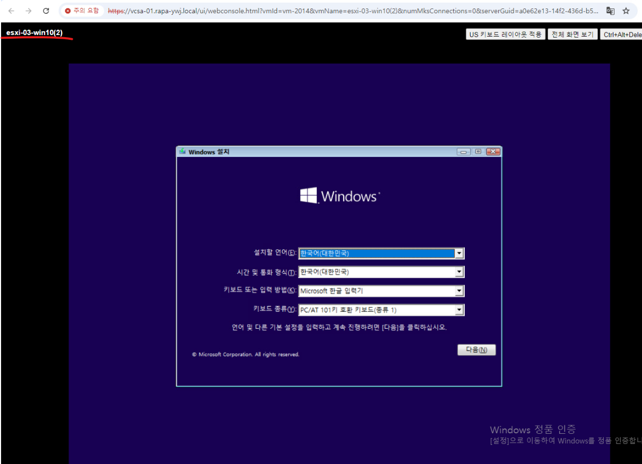Open the security warning chip 주의 요함
This screenshot has height=464, width=642.
(x=82, y=11)
